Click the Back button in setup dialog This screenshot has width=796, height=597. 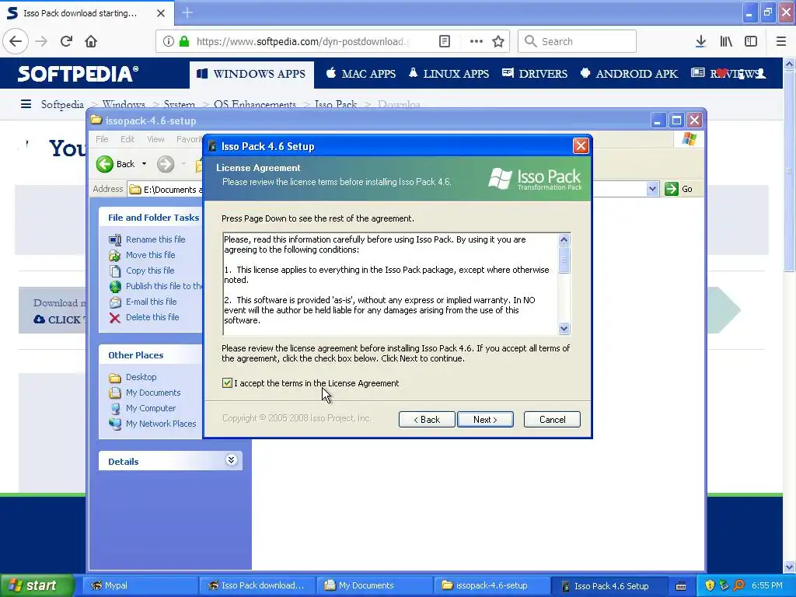[427, 419]
